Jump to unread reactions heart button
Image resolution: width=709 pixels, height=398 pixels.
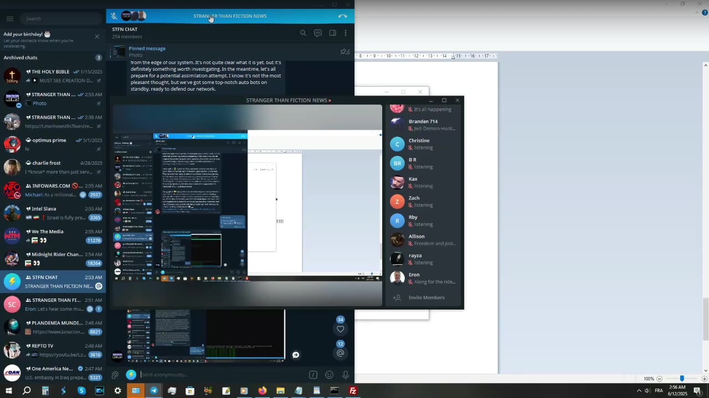pyautogui.click(x=341, y=329)
